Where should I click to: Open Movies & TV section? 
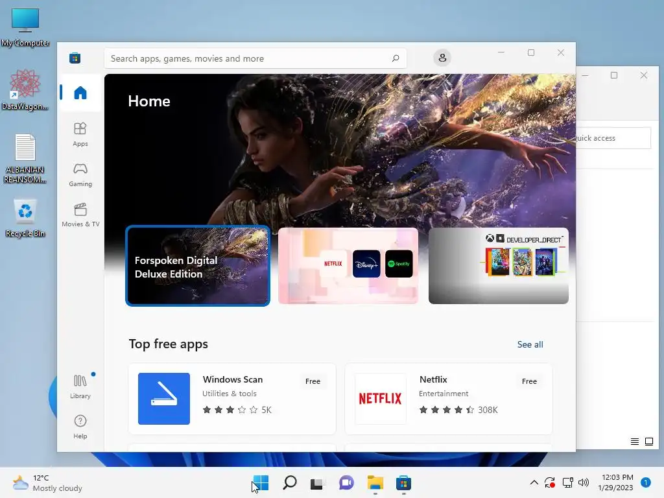(x=80, y=215)
